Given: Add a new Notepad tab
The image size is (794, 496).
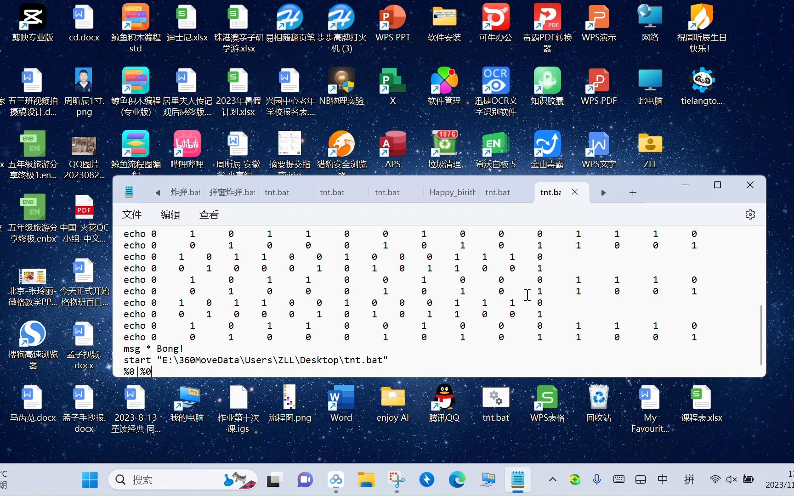Looking at the screenshot, I should (633, 192).
